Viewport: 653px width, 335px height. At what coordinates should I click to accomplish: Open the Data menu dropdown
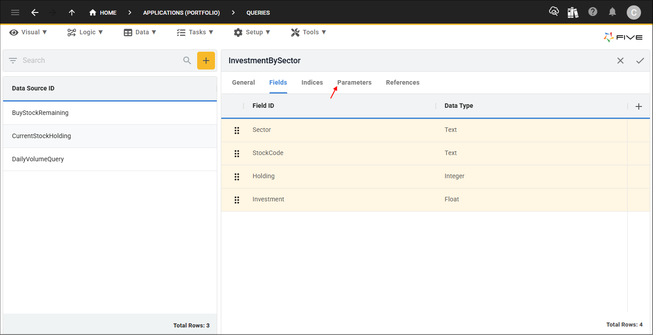140,32
